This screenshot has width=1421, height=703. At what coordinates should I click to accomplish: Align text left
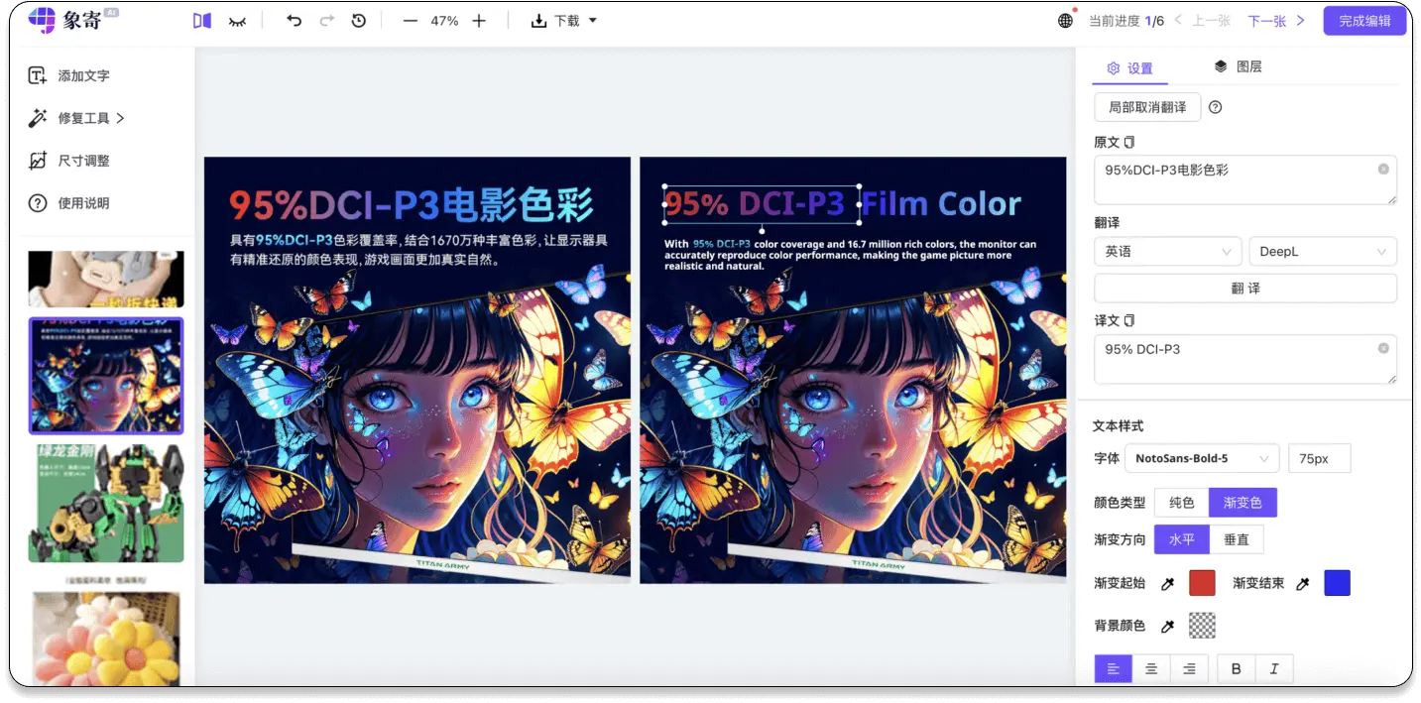1114,669
